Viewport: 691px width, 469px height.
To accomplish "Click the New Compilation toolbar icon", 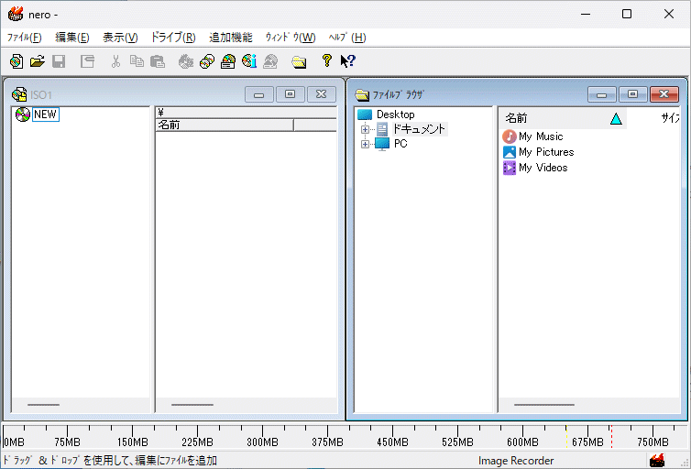I will pos(16,61).
